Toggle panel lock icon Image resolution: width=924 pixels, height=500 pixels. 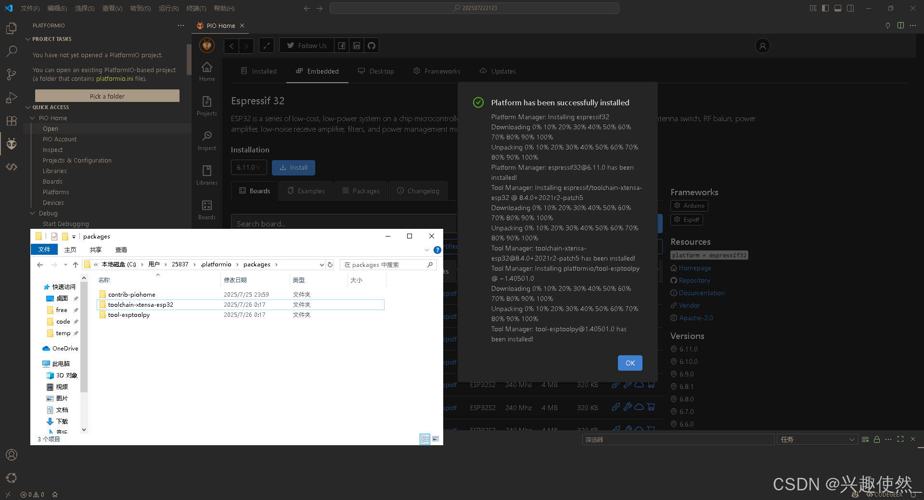877,439
